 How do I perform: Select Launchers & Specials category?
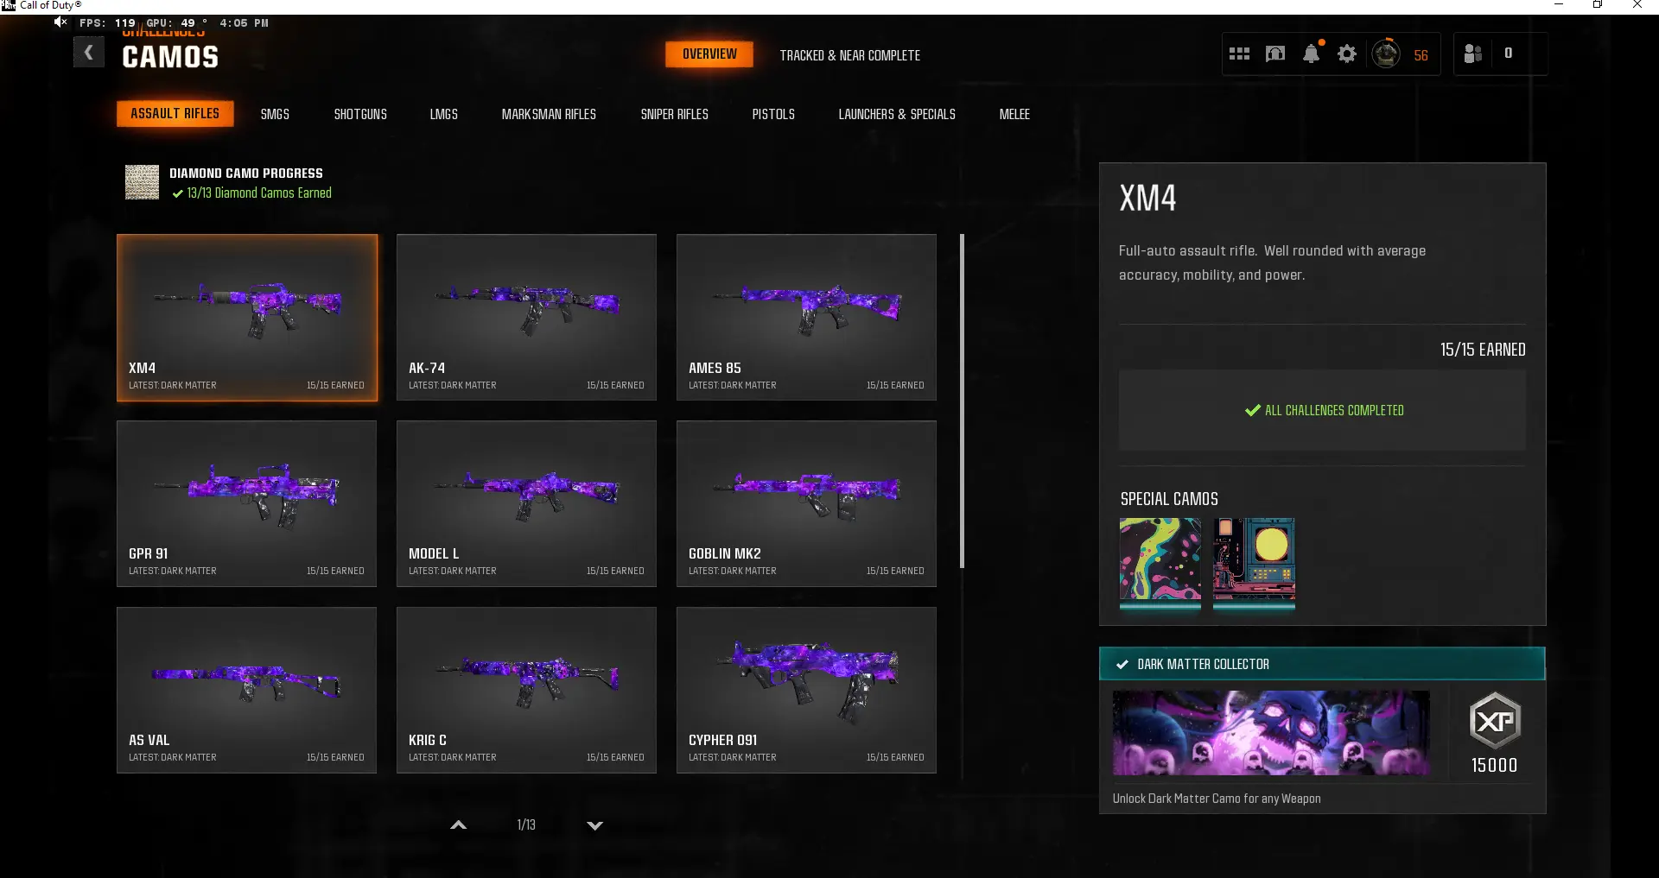(x=897, y=114)
